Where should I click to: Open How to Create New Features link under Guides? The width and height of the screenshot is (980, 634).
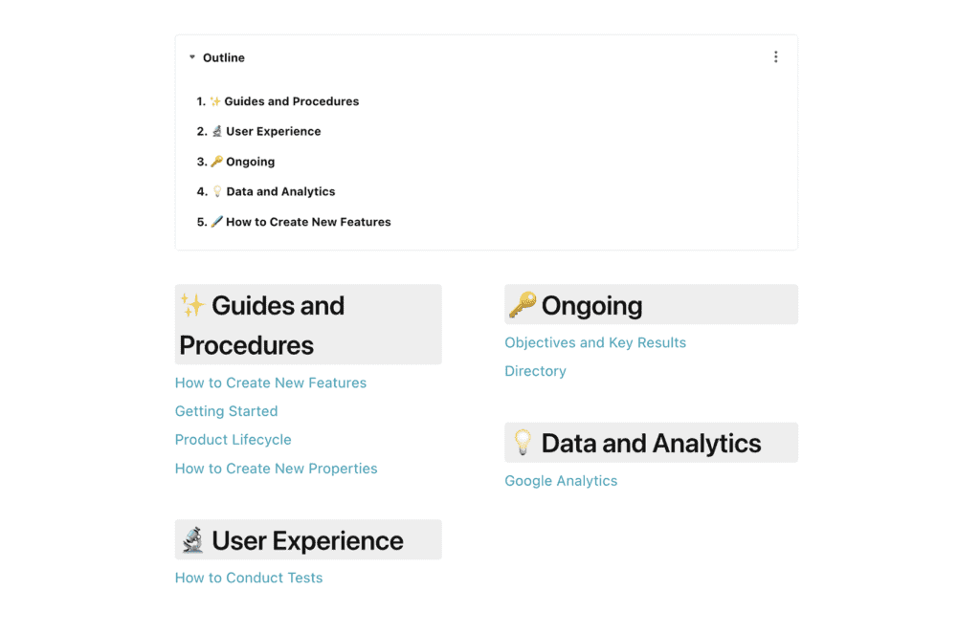coord(271,383)
